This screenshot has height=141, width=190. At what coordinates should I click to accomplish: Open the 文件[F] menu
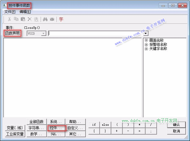pyautogui.click(x=10, y=12)
